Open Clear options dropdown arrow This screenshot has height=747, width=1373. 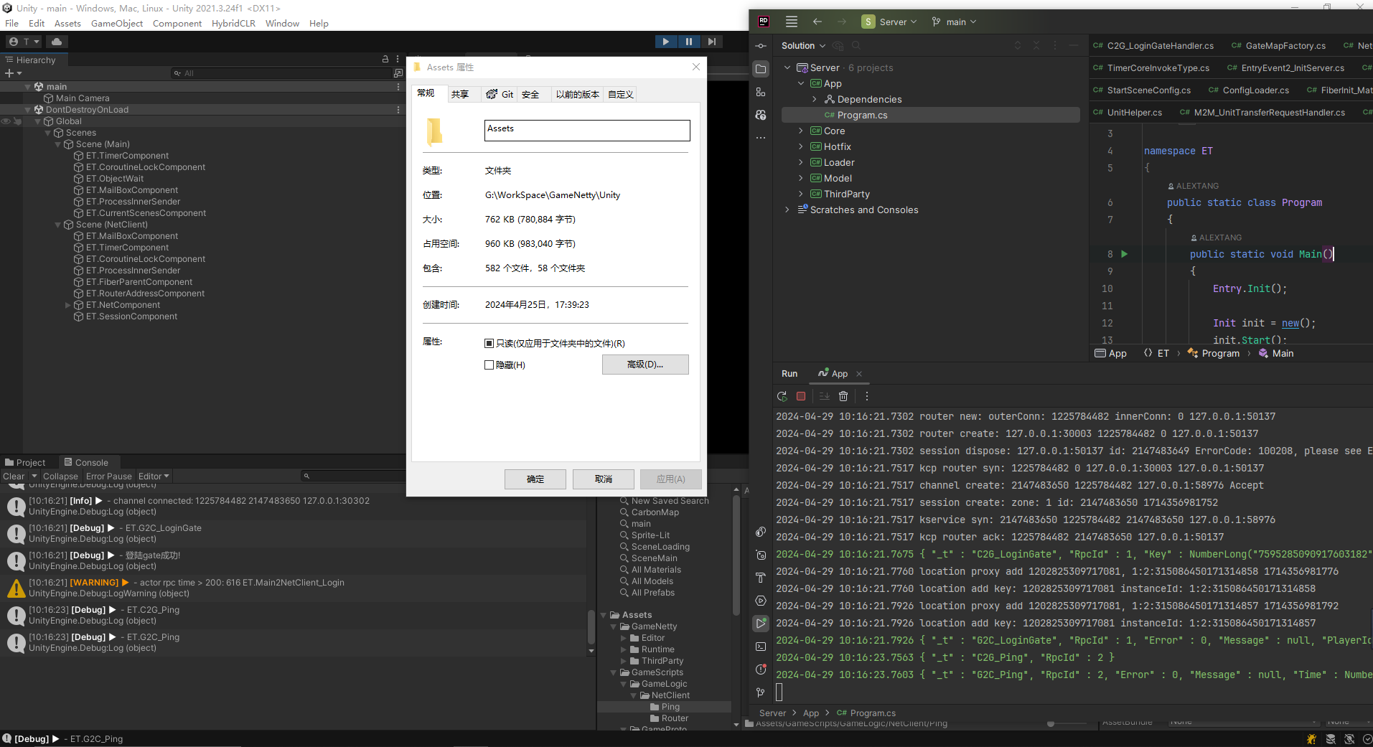click(34, 476)
